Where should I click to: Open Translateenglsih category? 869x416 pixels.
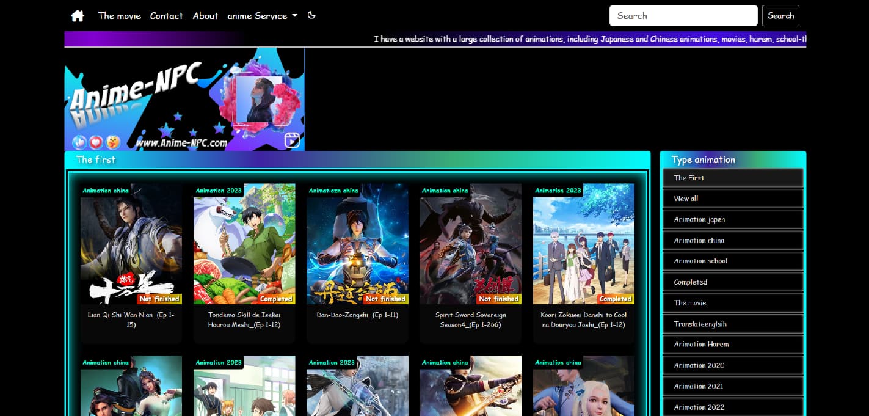733,324
